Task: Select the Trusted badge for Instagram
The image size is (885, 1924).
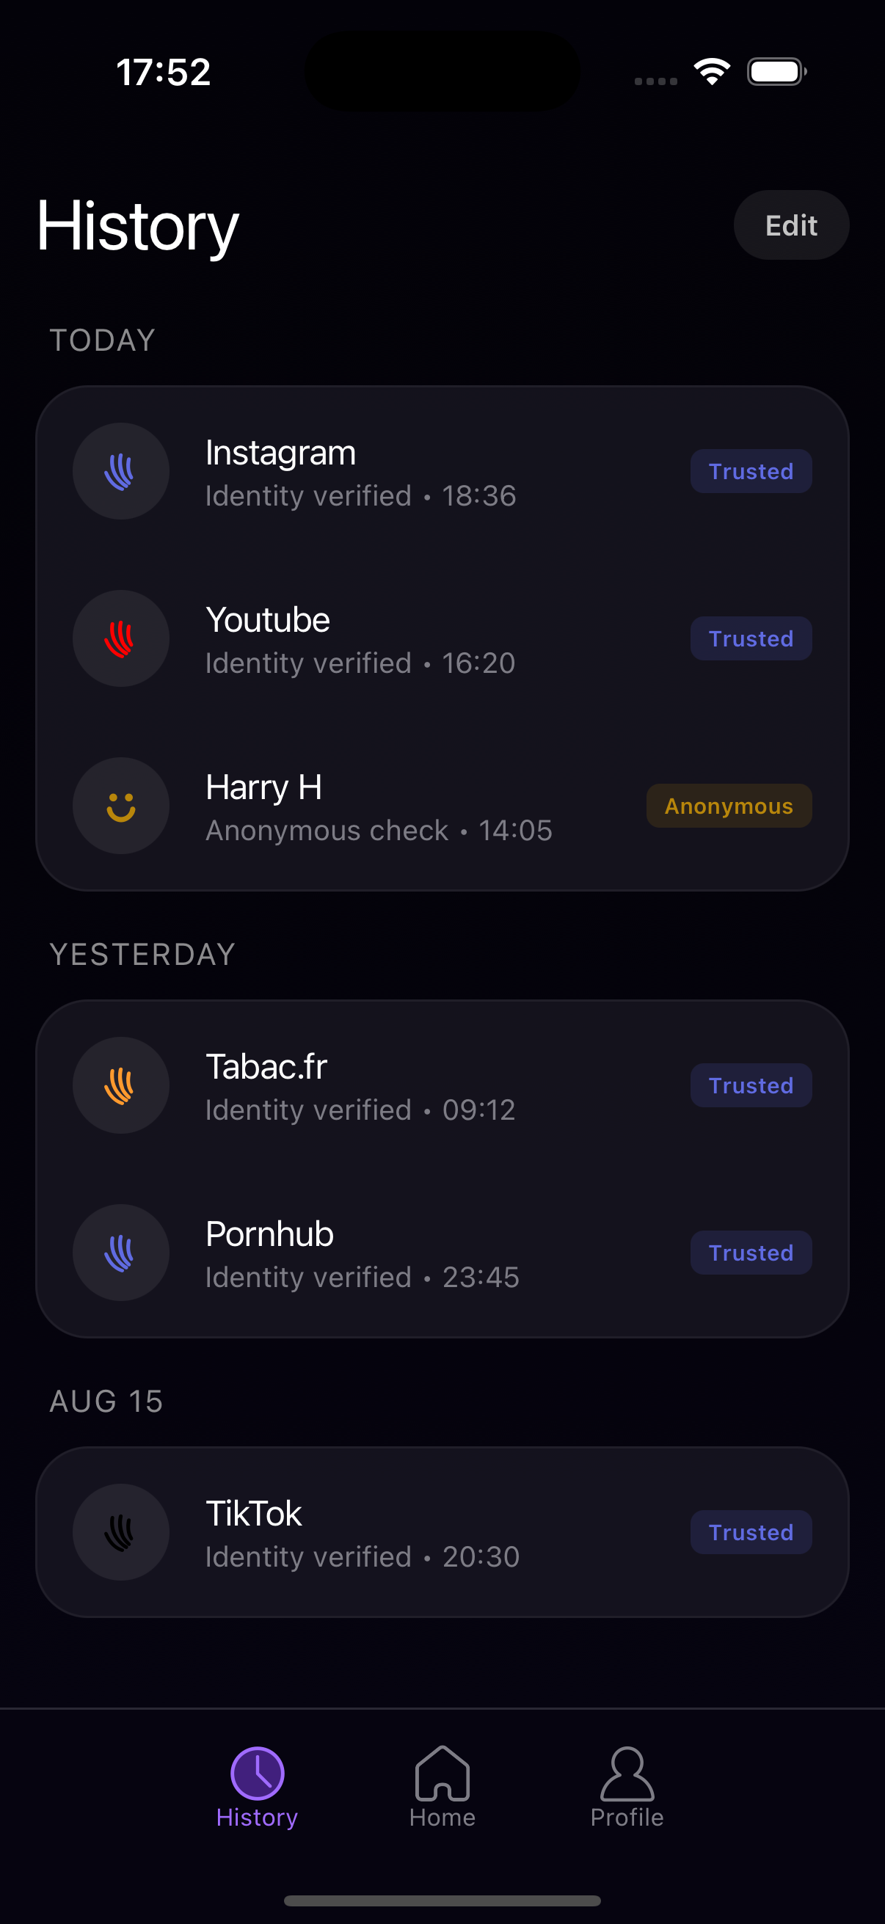Action: [751, 471]
